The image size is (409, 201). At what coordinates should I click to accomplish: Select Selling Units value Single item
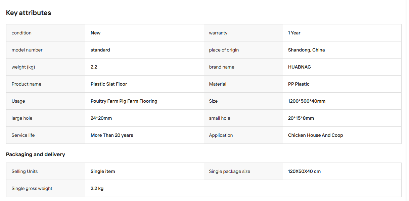(x=103, y=171)
